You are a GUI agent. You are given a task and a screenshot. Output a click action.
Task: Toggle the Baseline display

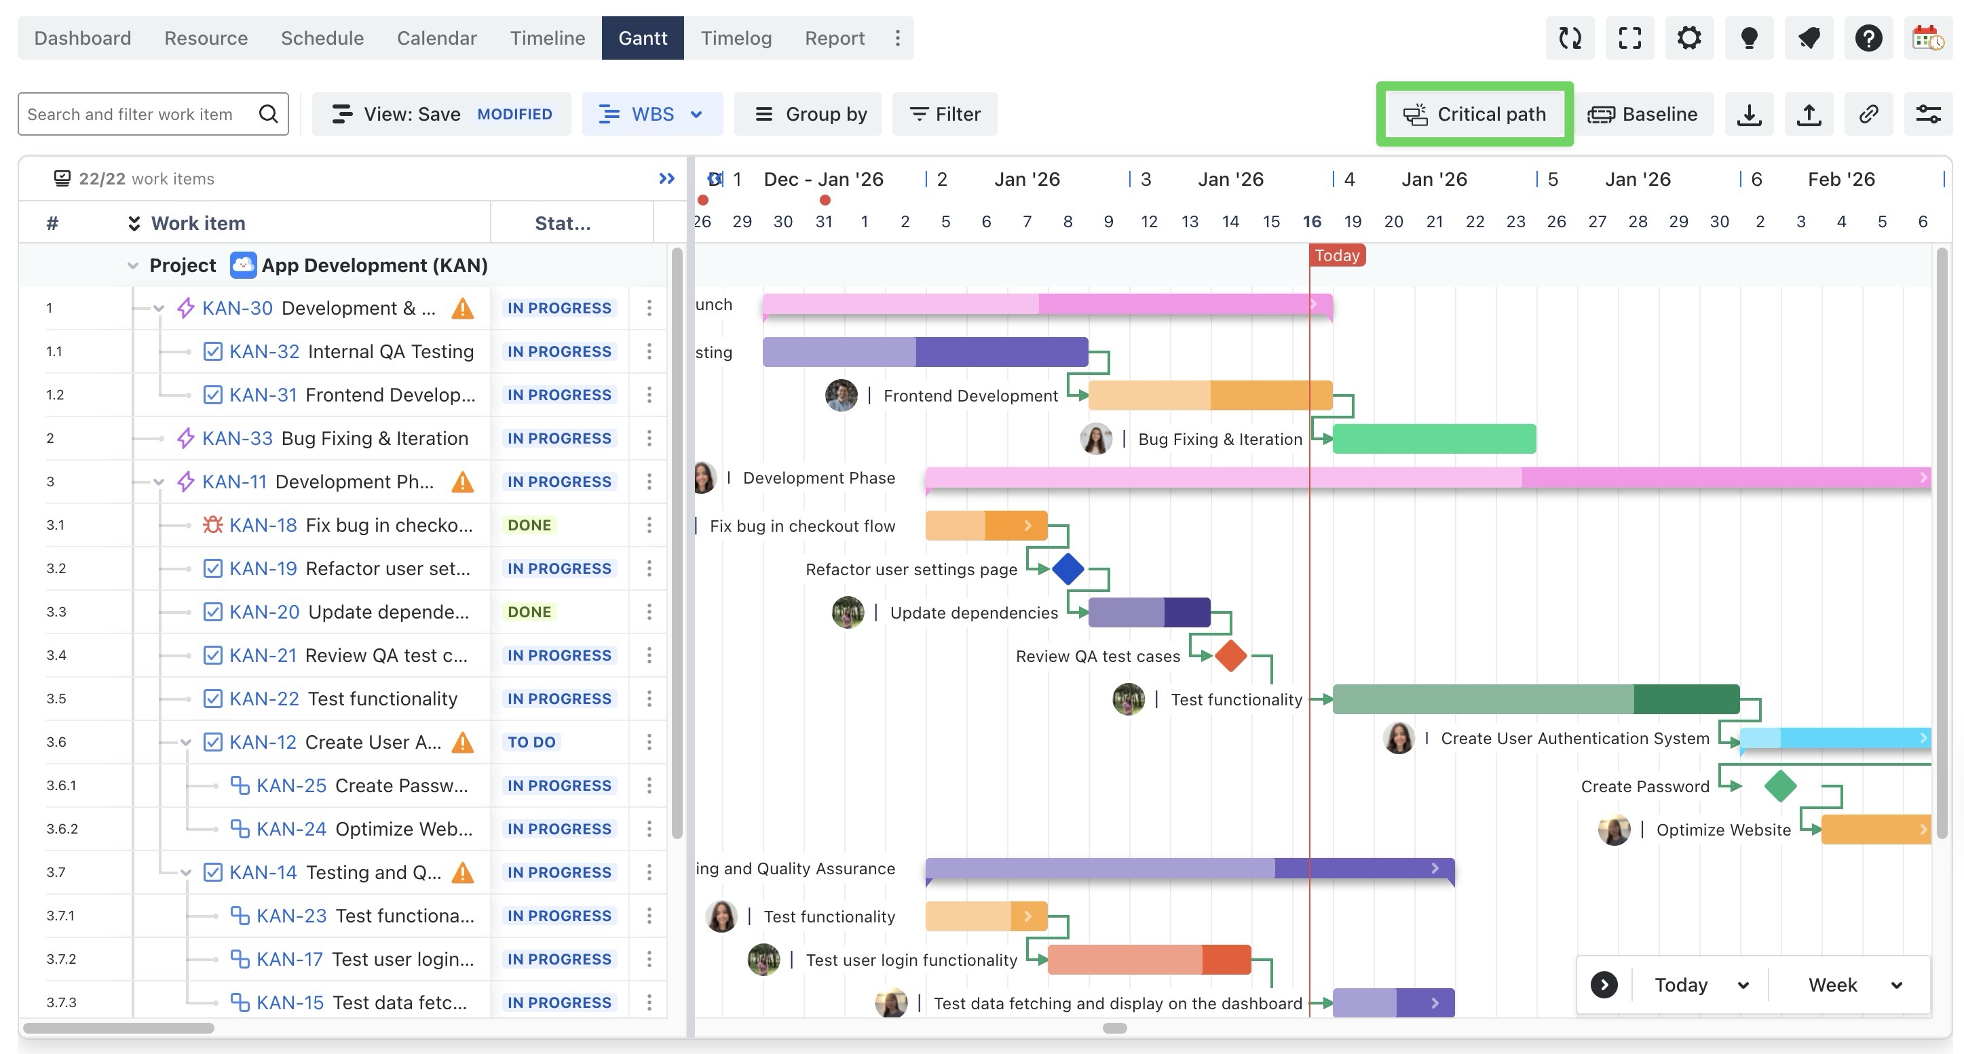click(1643, 115)
